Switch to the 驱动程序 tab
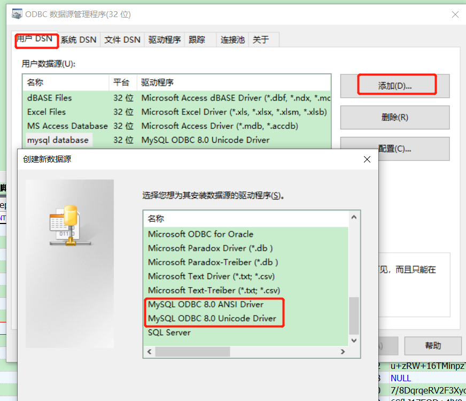The height and width of the screenshot is (401, 466). (164, 39)
